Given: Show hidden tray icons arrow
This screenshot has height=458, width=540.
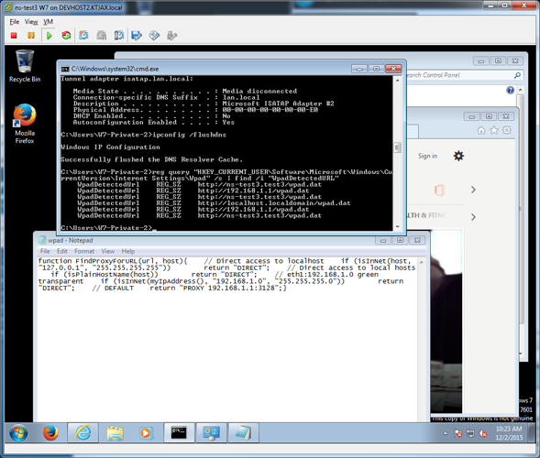Looking at the screenshot, I should coord(446,433).
